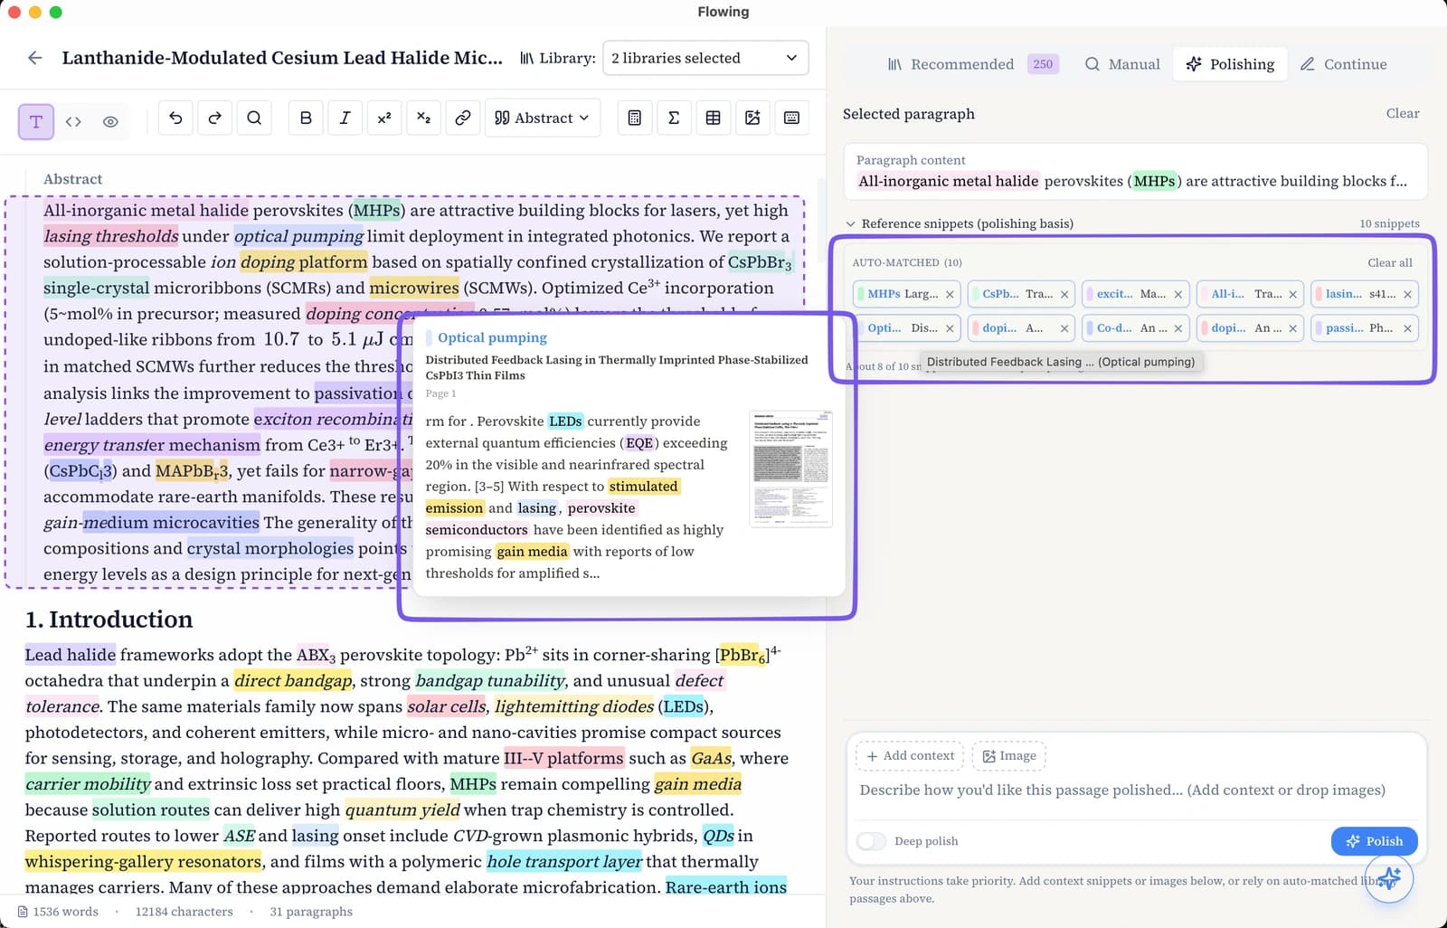Image resolution: width=1447 pixels, height=928 pixels.
Task: Click the highlighted term 'quantum yield'
Action: click(402, 810)
